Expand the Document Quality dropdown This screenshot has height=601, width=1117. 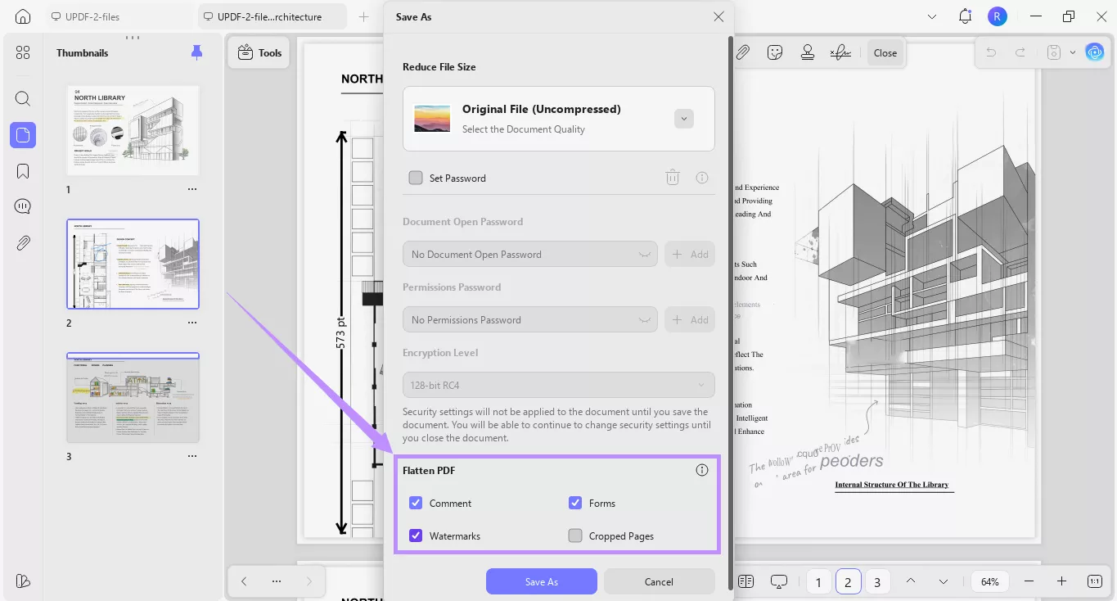(x=684, y=118)
